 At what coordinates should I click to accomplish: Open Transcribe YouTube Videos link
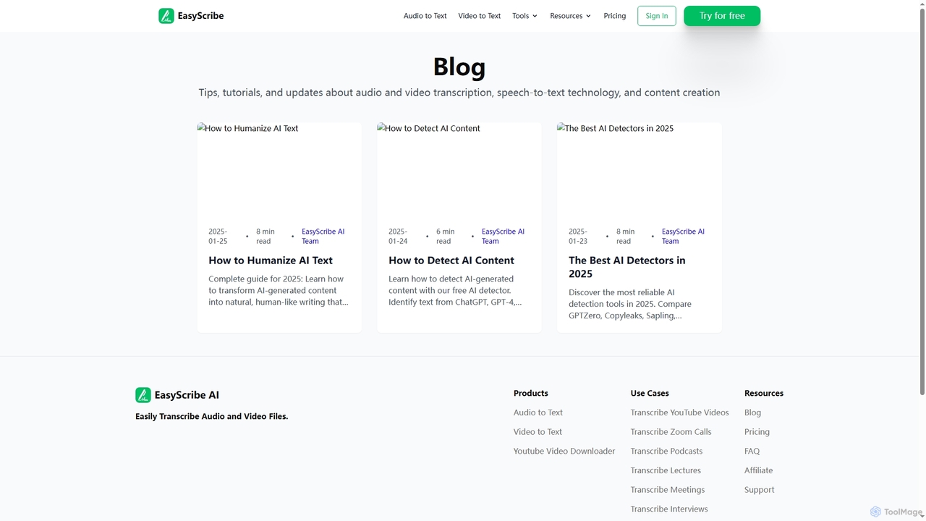point(680,412)
